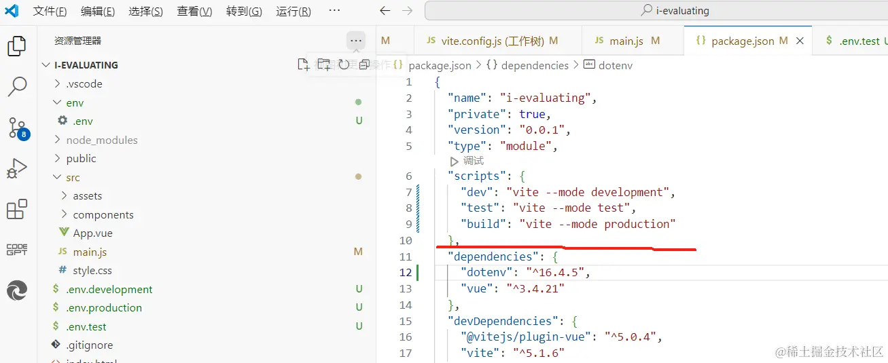The height and width of the screenshot is (363, 888).
Task: Switch to the .env.test editor tab
Action: tap(851, 41)
